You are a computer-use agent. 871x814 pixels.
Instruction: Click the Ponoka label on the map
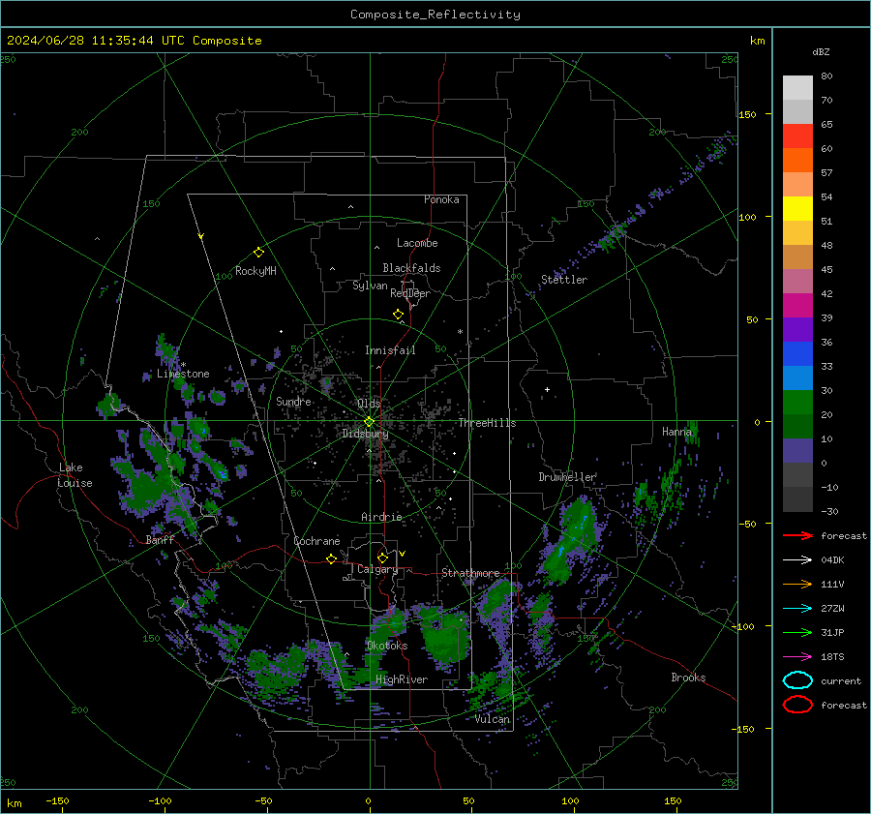click(441, 199)
